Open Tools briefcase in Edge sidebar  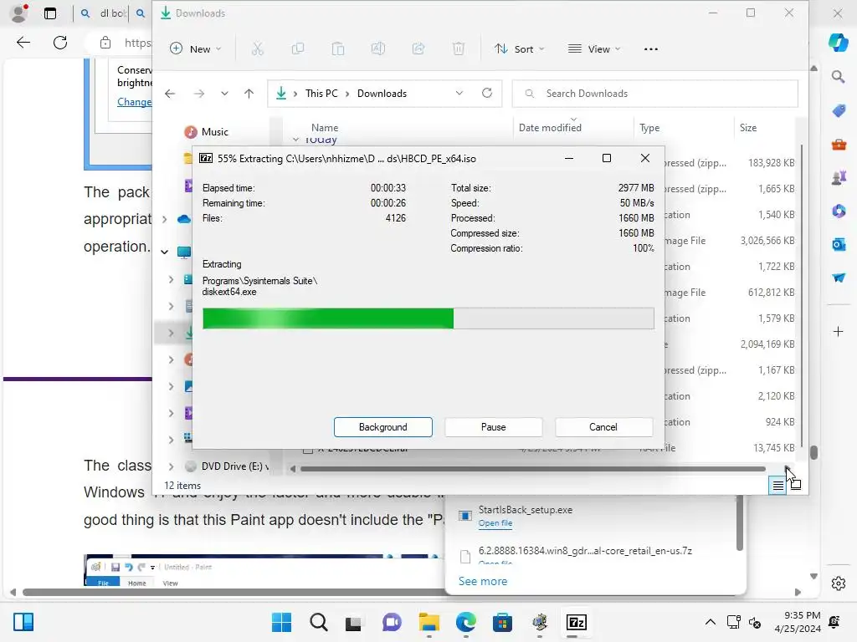pyautogui.click(x=839, y=145)
